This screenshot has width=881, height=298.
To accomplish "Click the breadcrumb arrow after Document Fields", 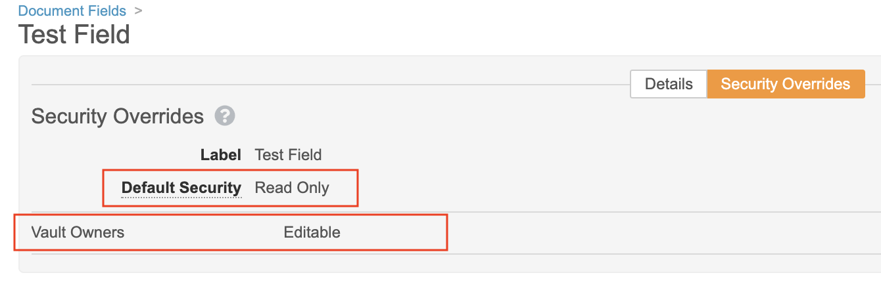I will (x=138, y=11).
